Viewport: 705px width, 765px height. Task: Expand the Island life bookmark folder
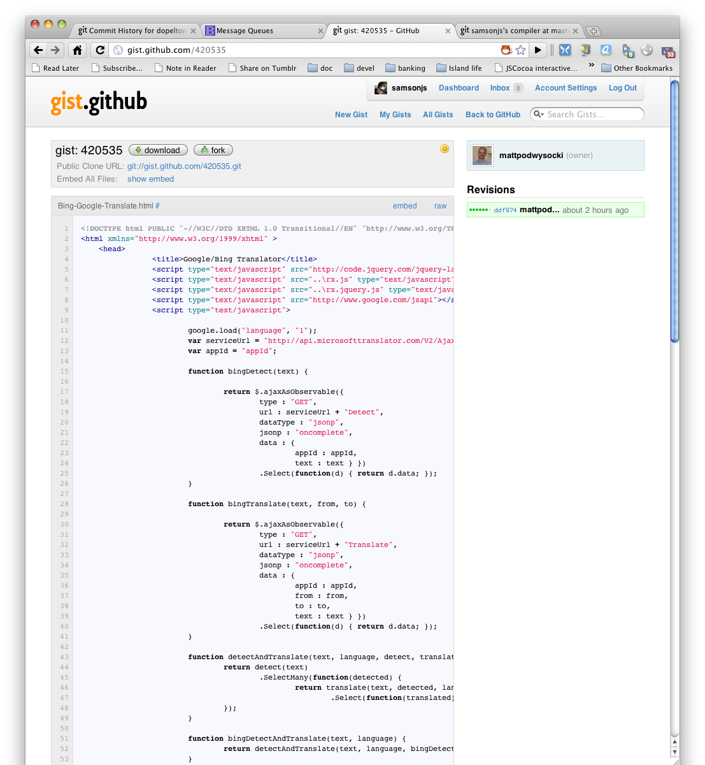[459, 68]
